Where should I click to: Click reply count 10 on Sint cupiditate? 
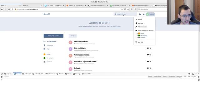[x=149, y=48]
